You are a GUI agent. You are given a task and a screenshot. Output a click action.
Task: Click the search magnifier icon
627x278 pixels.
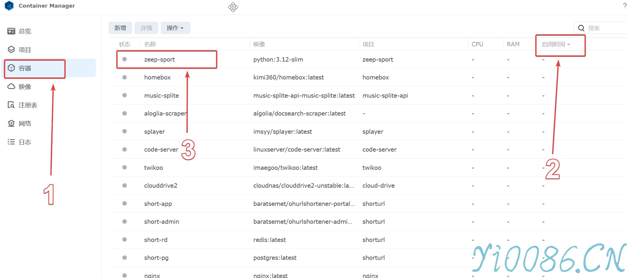click(581, 28)
